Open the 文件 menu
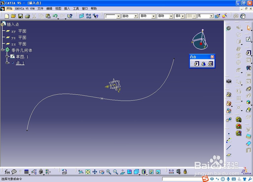 [x=40, y=9]
